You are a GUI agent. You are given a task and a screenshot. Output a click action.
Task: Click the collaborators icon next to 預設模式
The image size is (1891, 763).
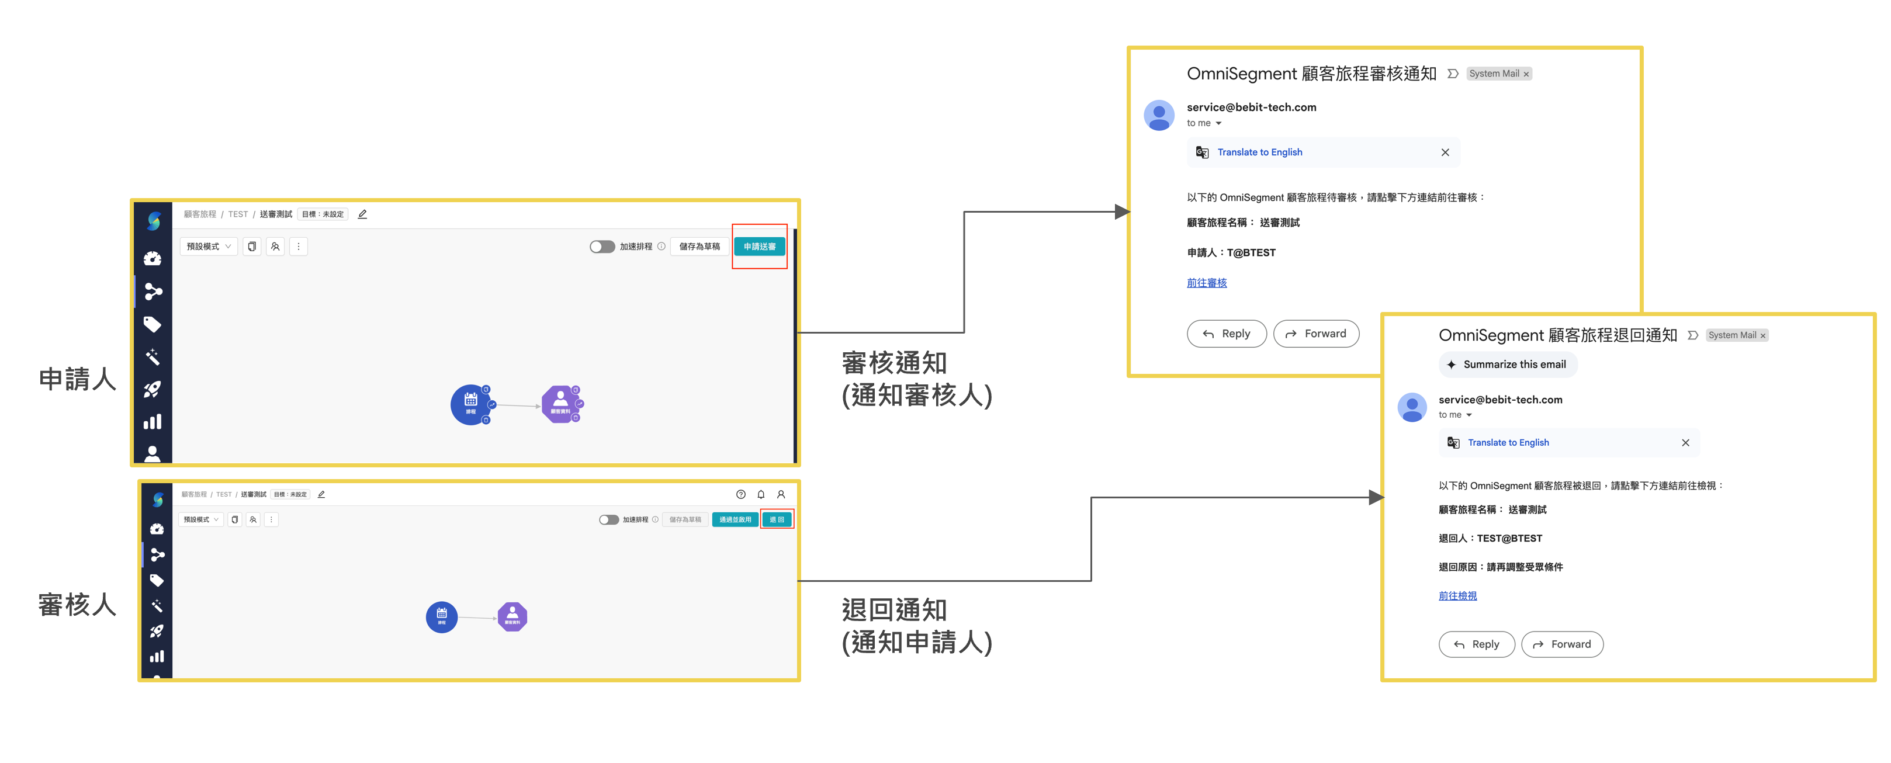pyautogui.click(x=275, y=246)
